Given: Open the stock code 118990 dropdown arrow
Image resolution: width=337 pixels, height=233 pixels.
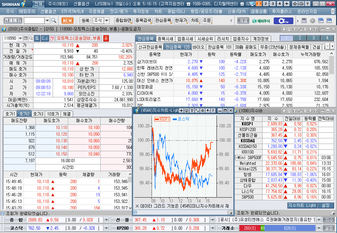Looking at the screenshot, I should point(20,38).
